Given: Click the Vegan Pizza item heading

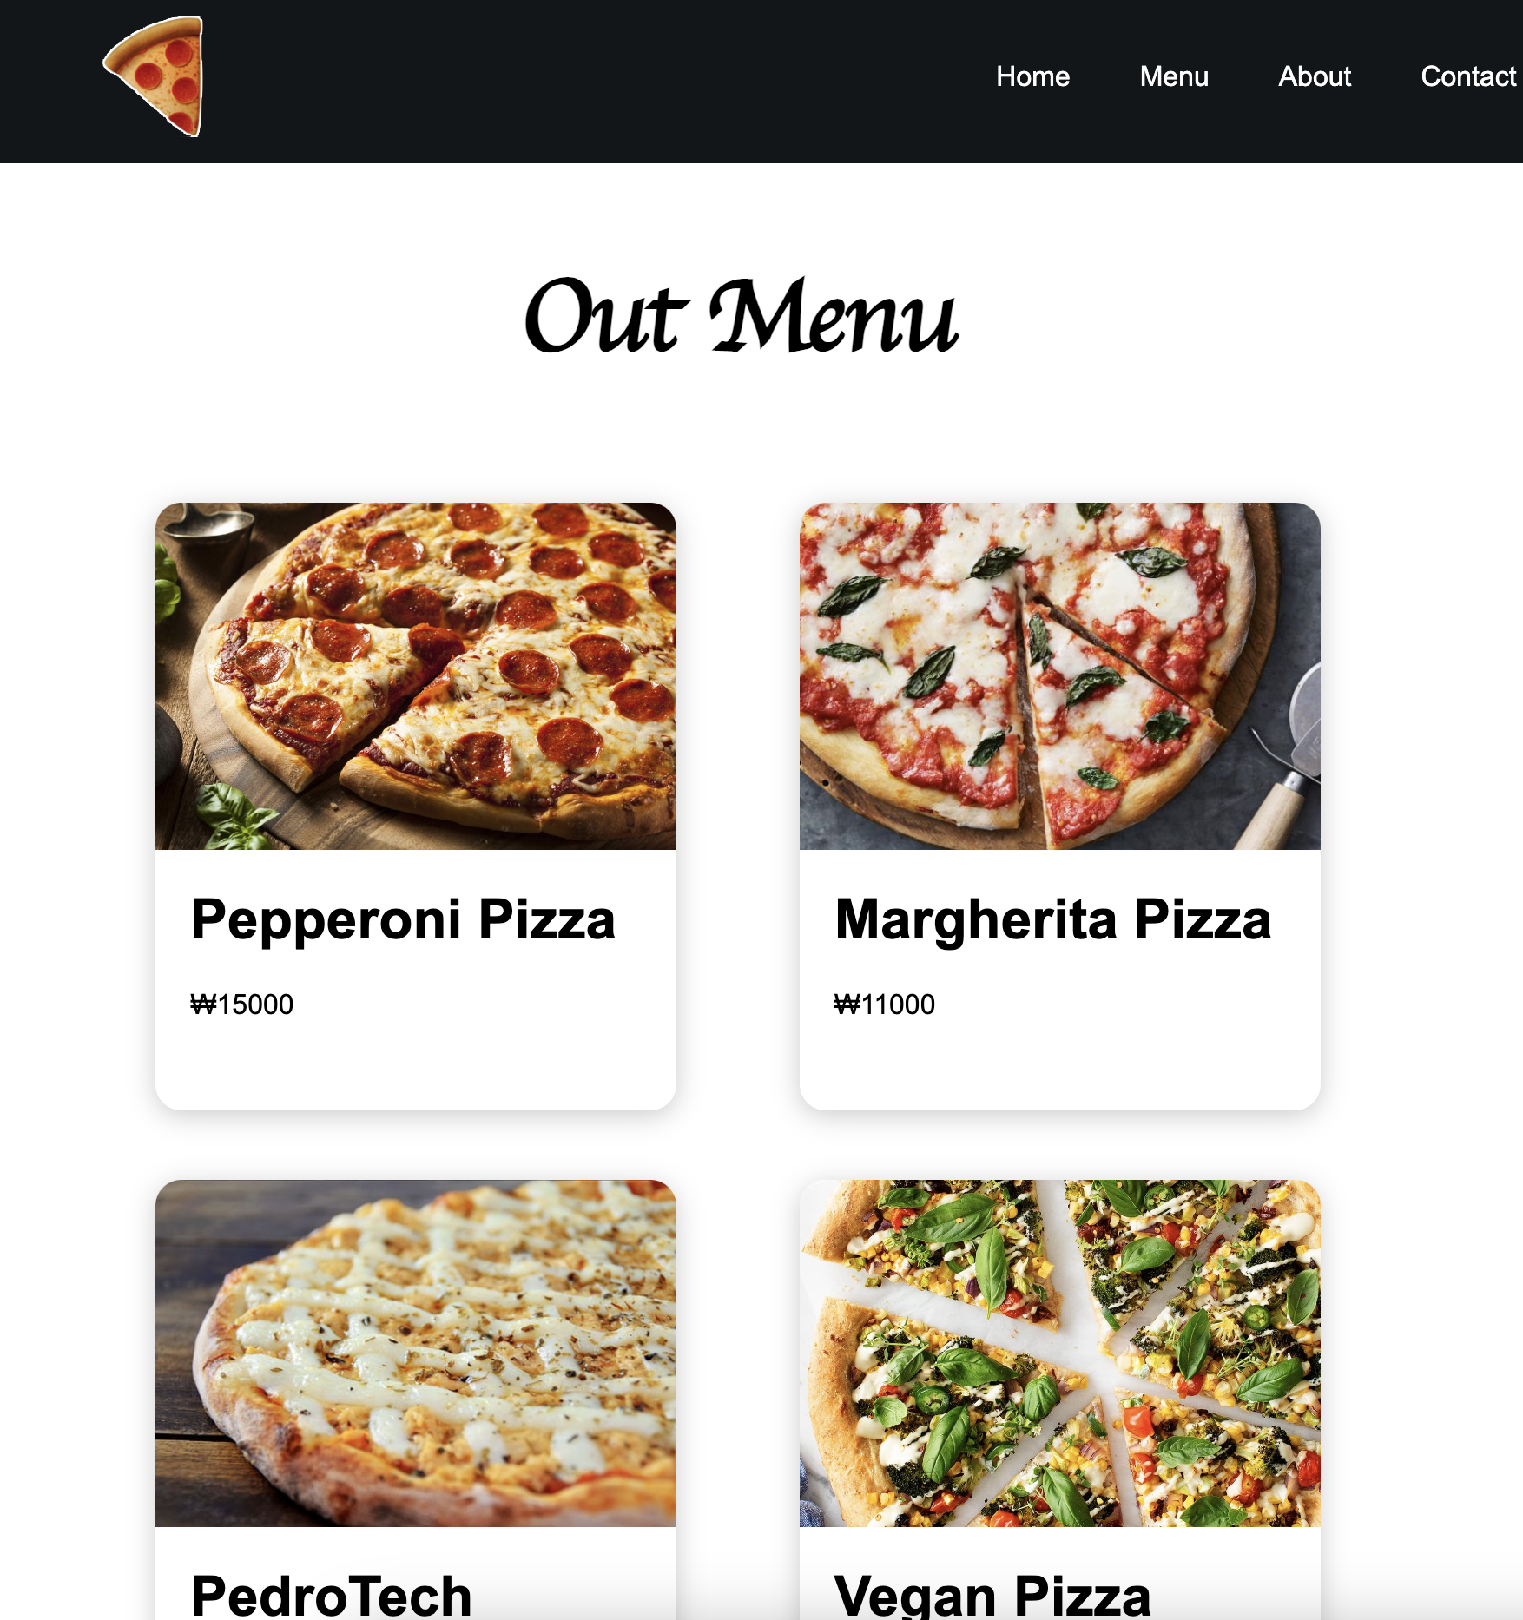Looking at the screenshot, I should (992, 1596).
